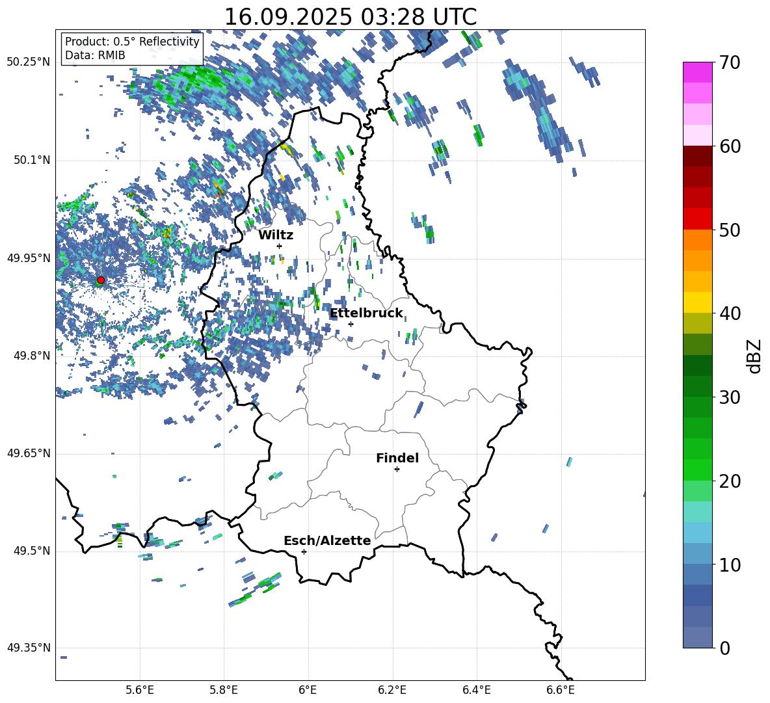Click the magenta top colorbar segment
Image resolution: width=770 pixels, height=703 pixels.
click(x=698, y=72)
